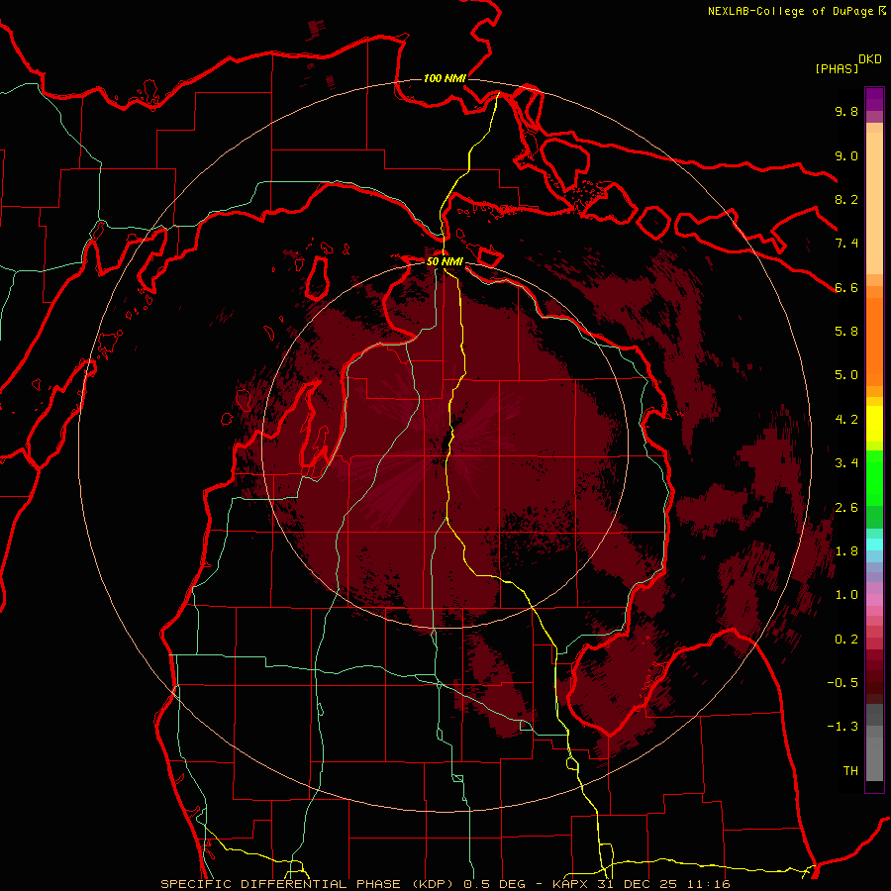
Task: Click the 8.2 scale value
Action: [x=846, y=199]
